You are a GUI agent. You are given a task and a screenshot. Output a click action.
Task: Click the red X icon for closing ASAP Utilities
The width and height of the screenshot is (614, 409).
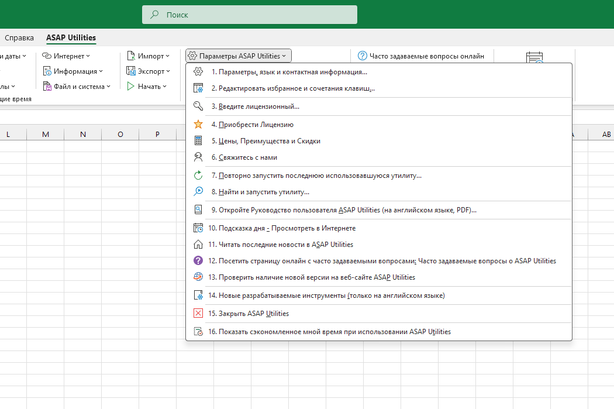[x=198, y=314]
